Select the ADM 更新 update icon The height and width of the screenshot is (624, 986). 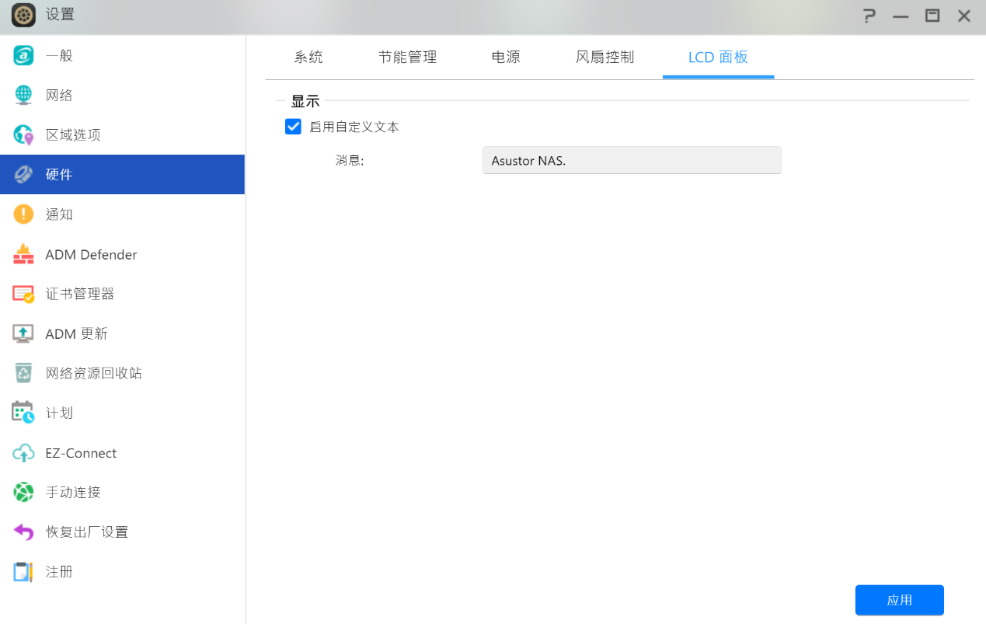(x=23, y=333)
